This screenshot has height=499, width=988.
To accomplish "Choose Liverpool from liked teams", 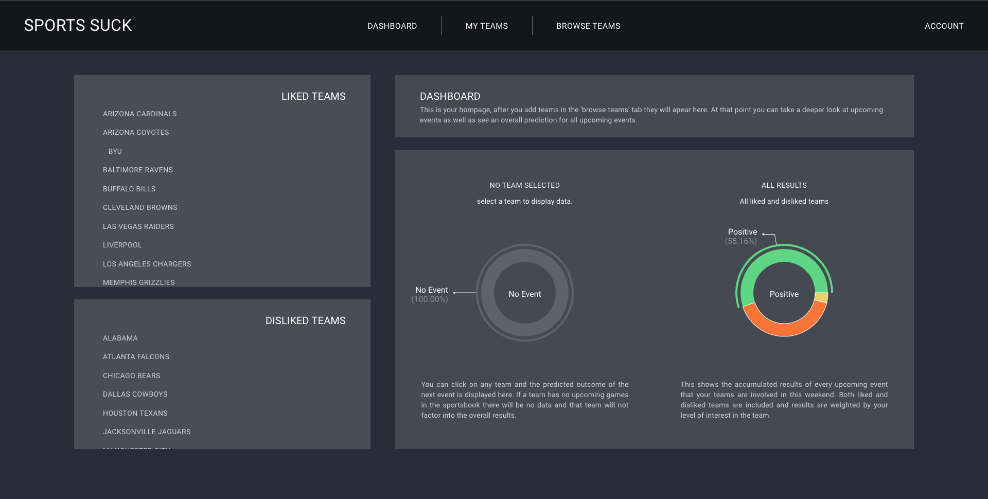I will 122,245.
